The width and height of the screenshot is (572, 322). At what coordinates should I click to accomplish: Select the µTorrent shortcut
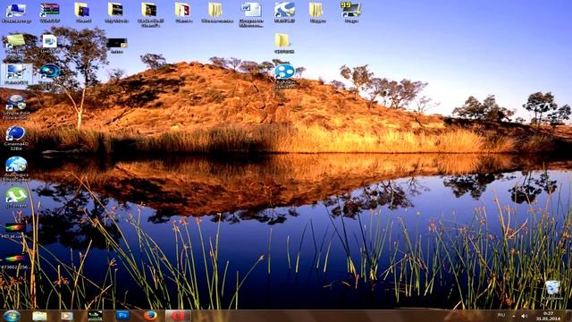click(16, 198)
